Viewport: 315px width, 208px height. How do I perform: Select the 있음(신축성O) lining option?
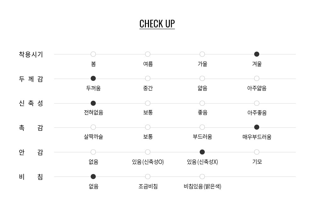[x=148, y=152]
